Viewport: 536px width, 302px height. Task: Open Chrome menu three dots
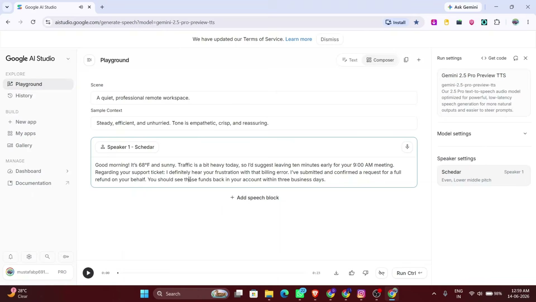(528, 22)
